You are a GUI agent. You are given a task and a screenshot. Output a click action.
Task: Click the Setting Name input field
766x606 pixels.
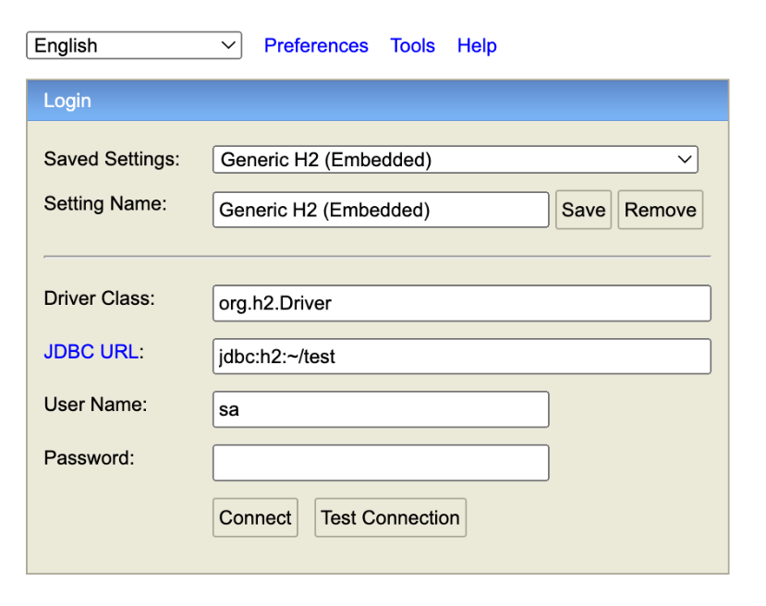coord(381,210)
